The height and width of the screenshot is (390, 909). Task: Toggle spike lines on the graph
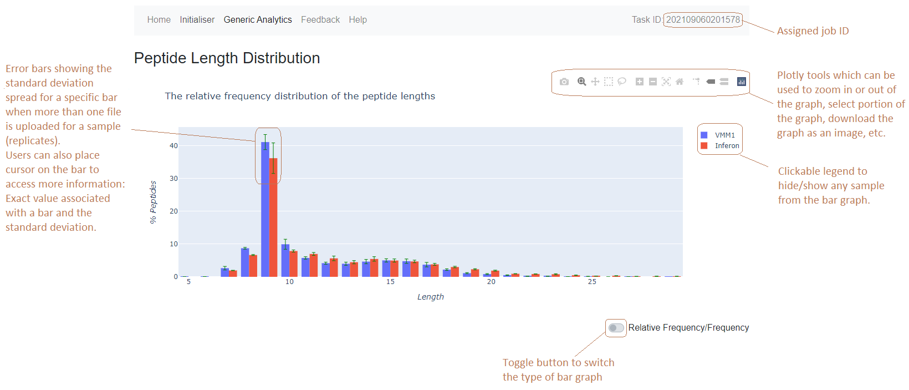(696, 82)
